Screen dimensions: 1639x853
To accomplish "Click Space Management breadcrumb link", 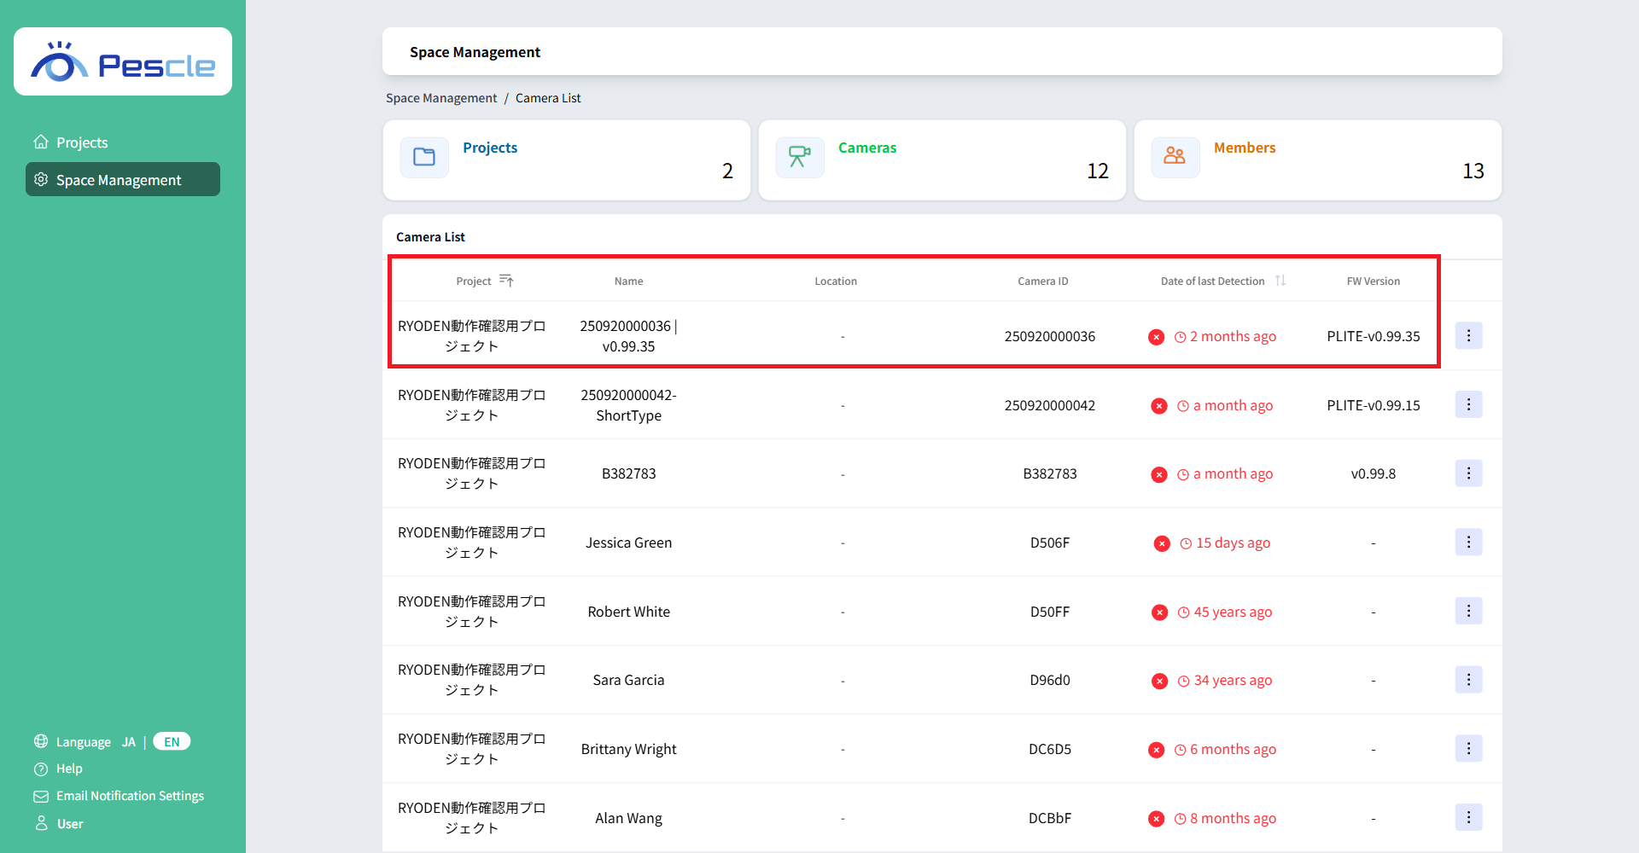I will click(441, 98).
